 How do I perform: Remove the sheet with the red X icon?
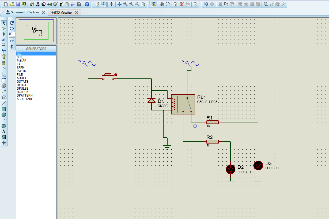[x=181, y=4]
